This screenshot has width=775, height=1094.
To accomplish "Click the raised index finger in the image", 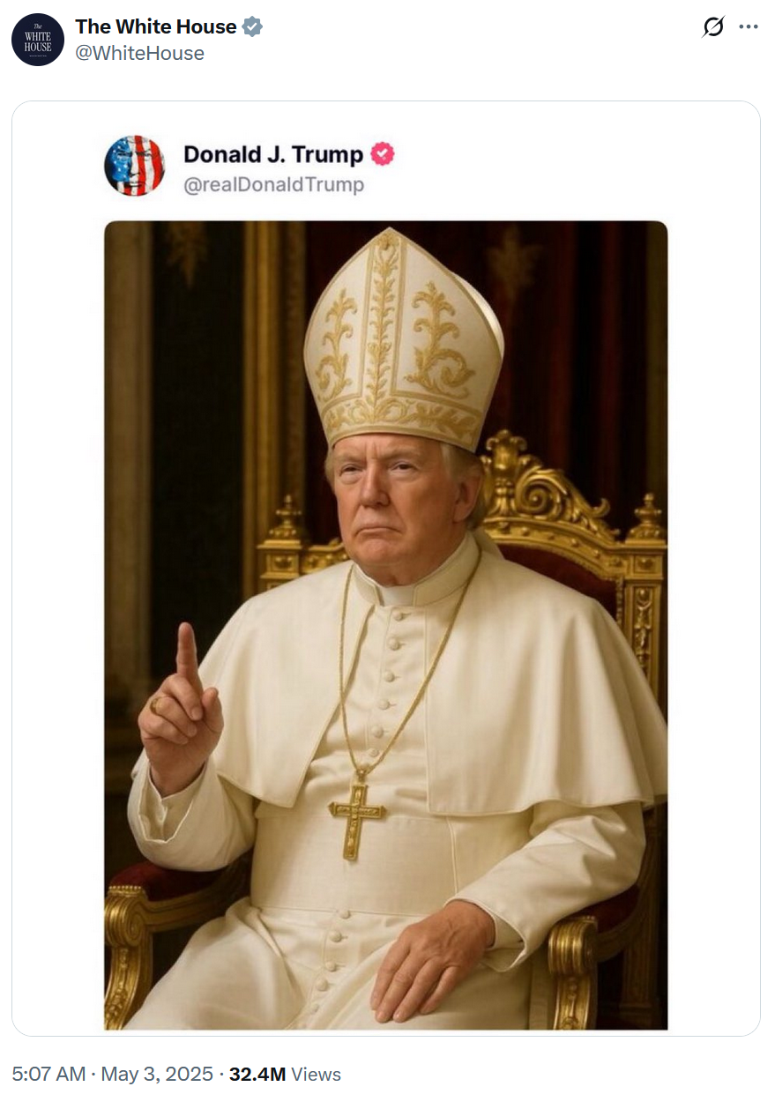I will (x=187, y=658).
